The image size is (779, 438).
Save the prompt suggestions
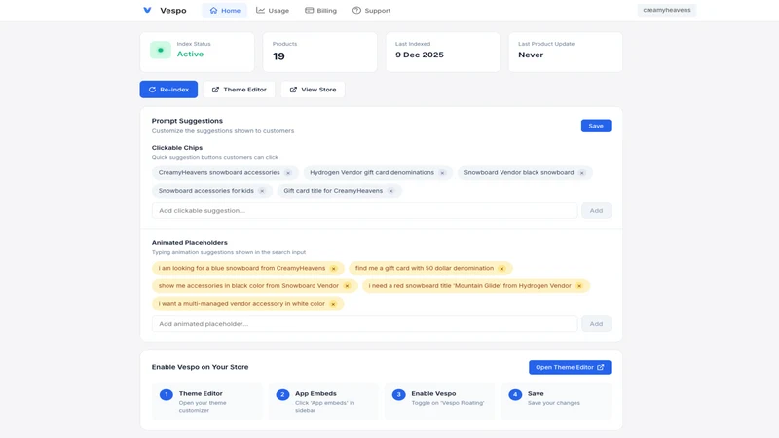tap(596, 126)
